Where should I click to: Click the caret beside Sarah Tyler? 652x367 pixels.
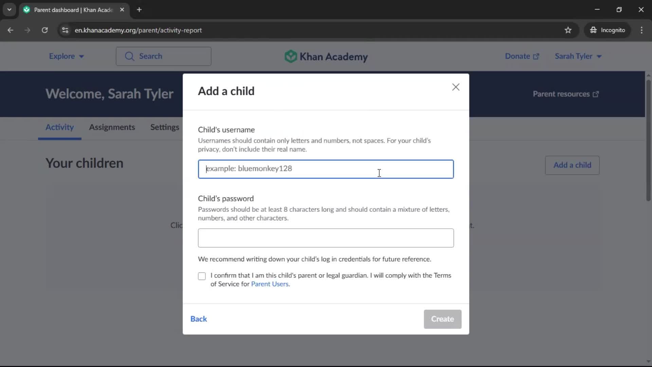click(599, 56)
